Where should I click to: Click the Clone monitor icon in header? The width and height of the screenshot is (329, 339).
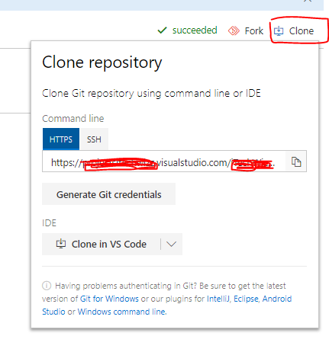pyautogui.click(x=279, y=31)
